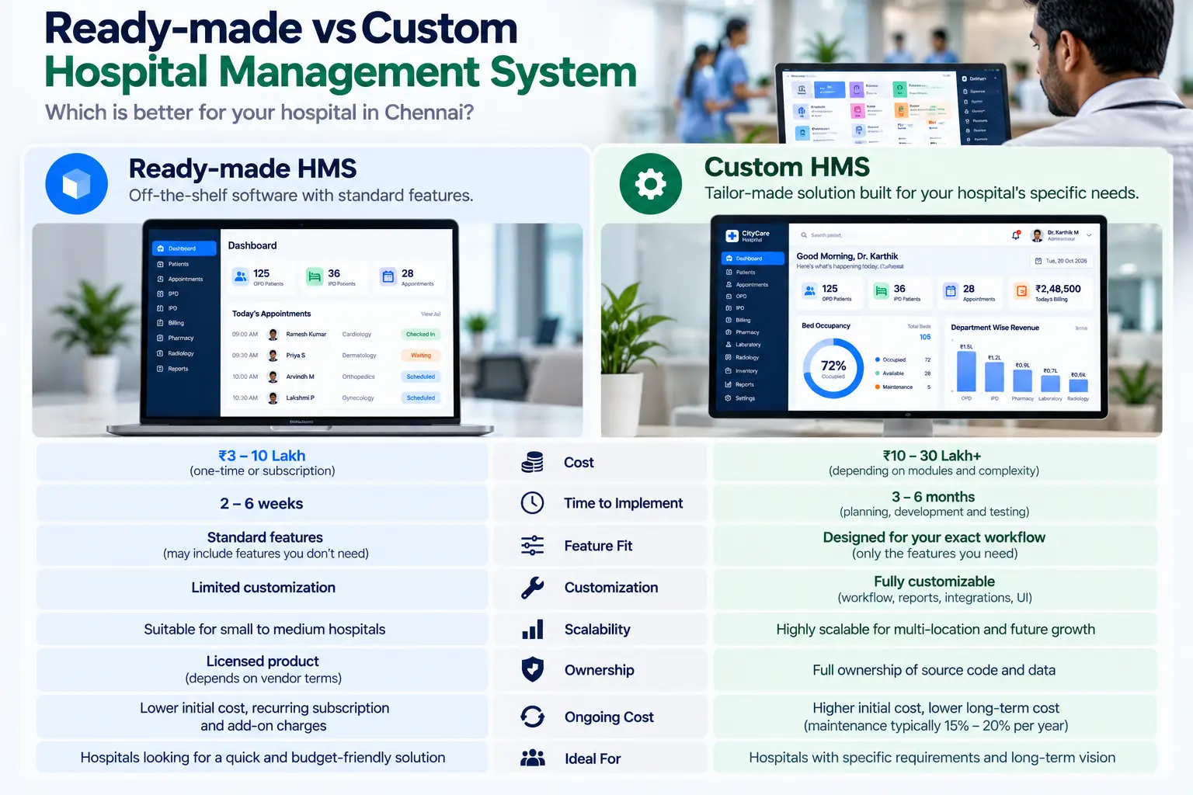Click the people group Ideal For icon
1193x795 pixels.
(532, 759)
